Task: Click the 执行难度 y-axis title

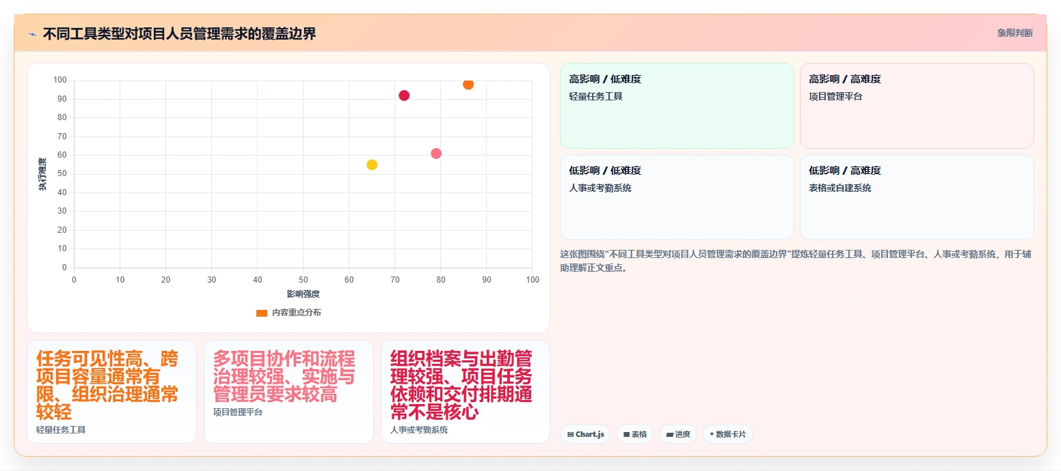Action: tap(42, 174)
